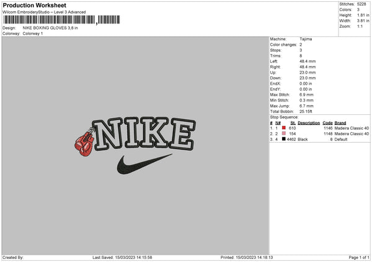The image size is (372, 262).
Task: Click 'Last Saved: 15/03/2023 14:15:58' footer text
Action: pos(122,257)
